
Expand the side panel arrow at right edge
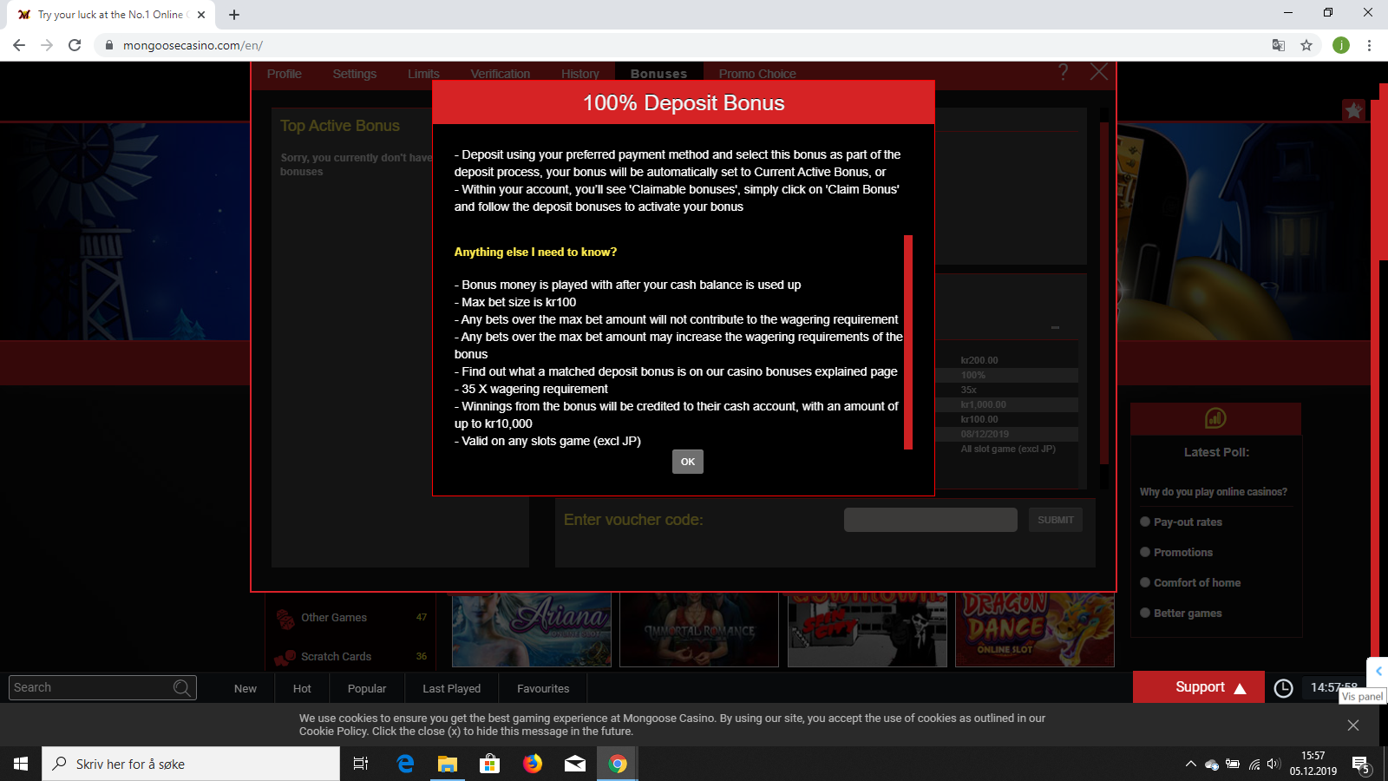(1378, 671)
